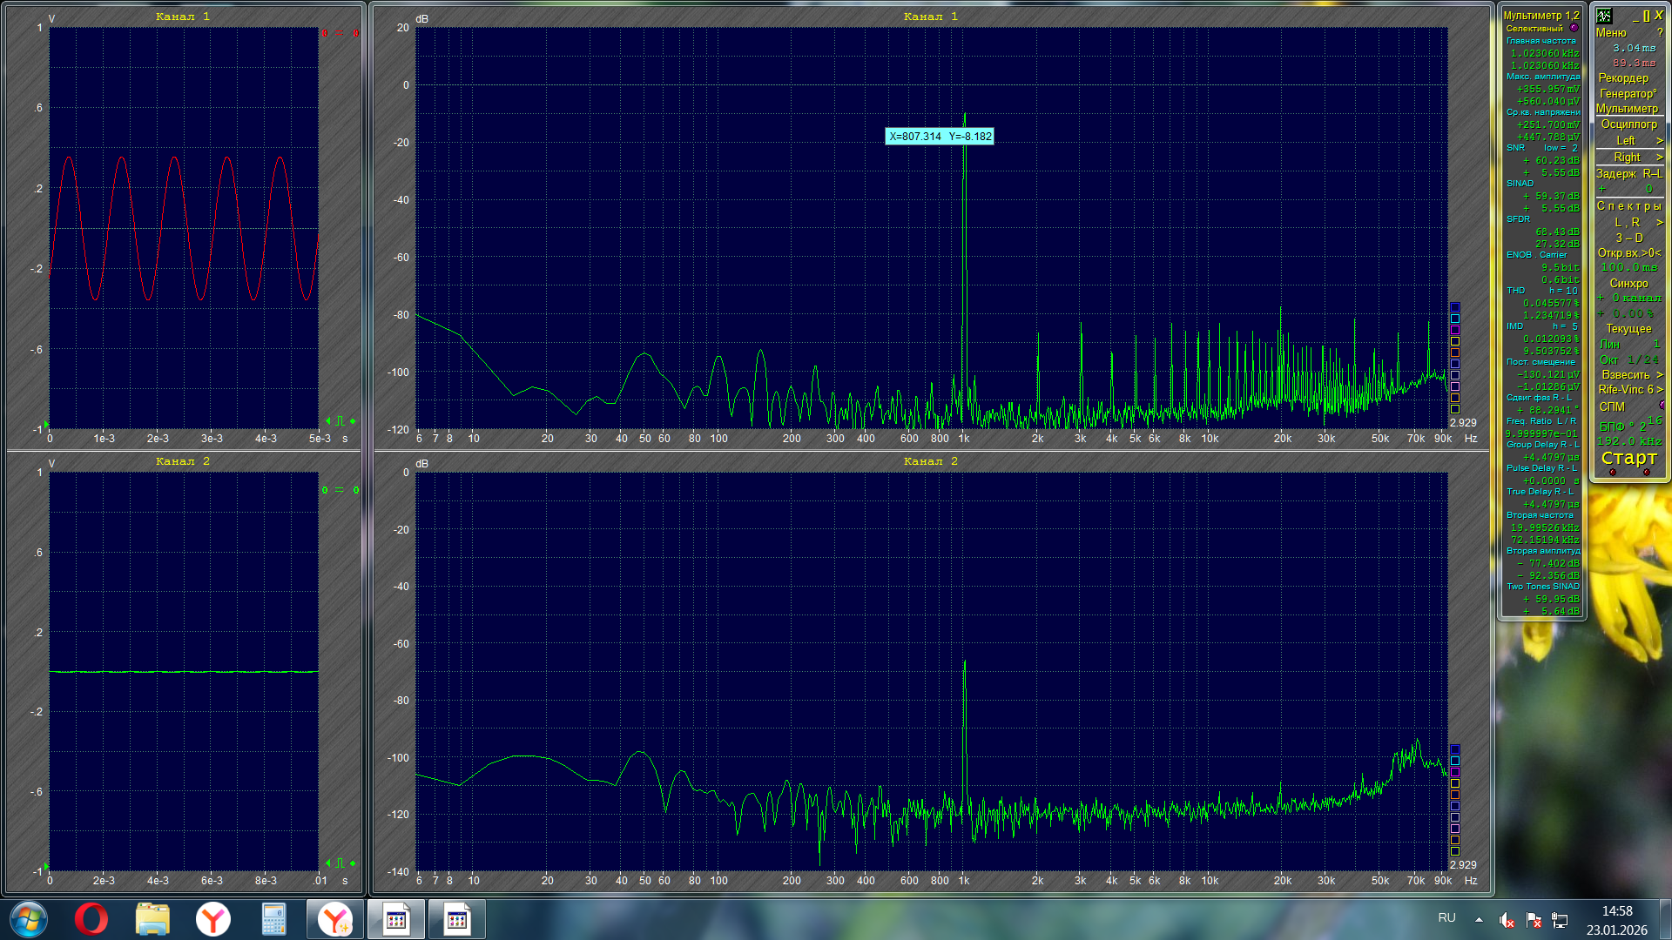Open the Генератор panel
This screenshot has width=1672, height=940.
tap(1627, 93)
